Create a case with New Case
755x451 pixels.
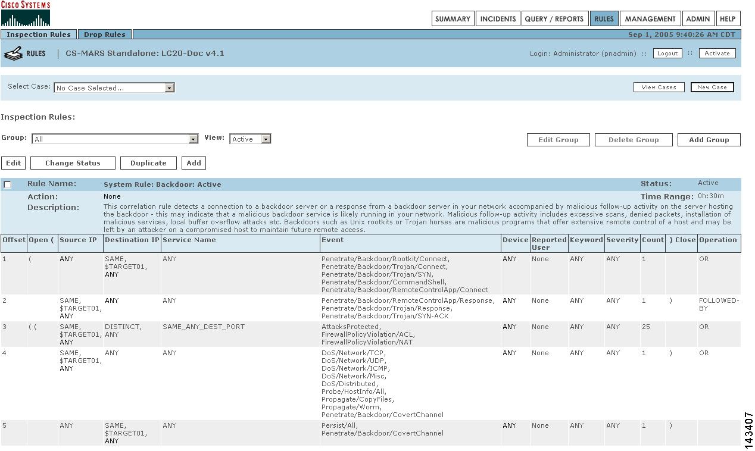[x=712, y=87]
